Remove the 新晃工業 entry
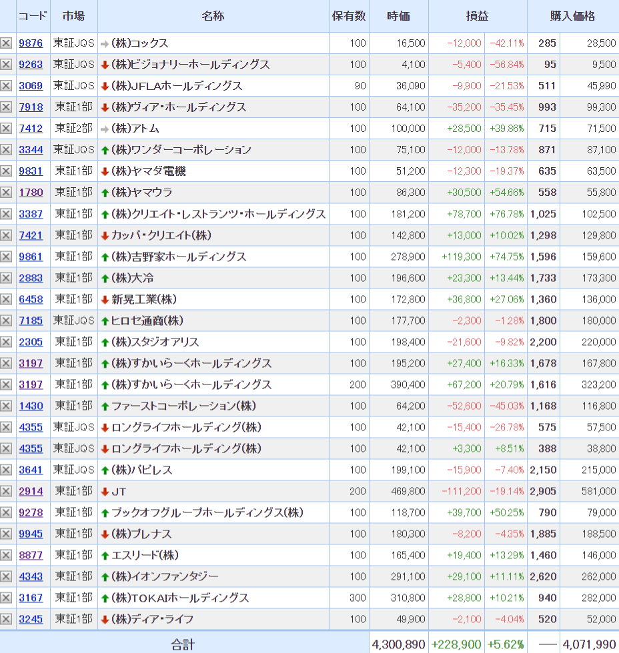 coord(6,299)
